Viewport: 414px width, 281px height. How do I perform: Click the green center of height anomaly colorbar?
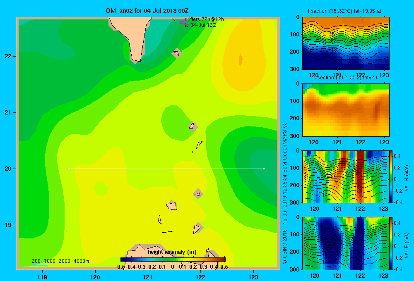pyautogui.click(x=173, y=260)
